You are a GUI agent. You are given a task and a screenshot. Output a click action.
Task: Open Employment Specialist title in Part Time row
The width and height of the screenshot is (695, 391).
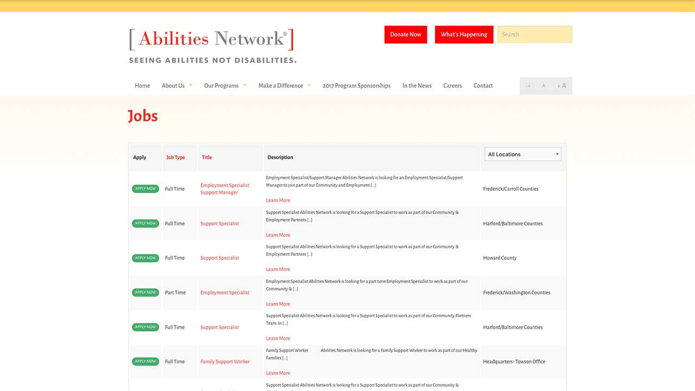(225, 293)
